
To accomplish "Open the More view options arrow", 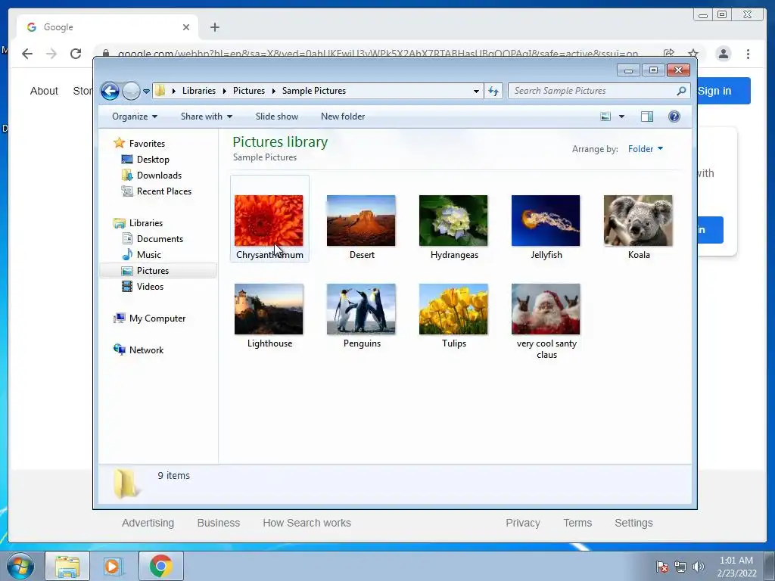I will pos(622,117).
